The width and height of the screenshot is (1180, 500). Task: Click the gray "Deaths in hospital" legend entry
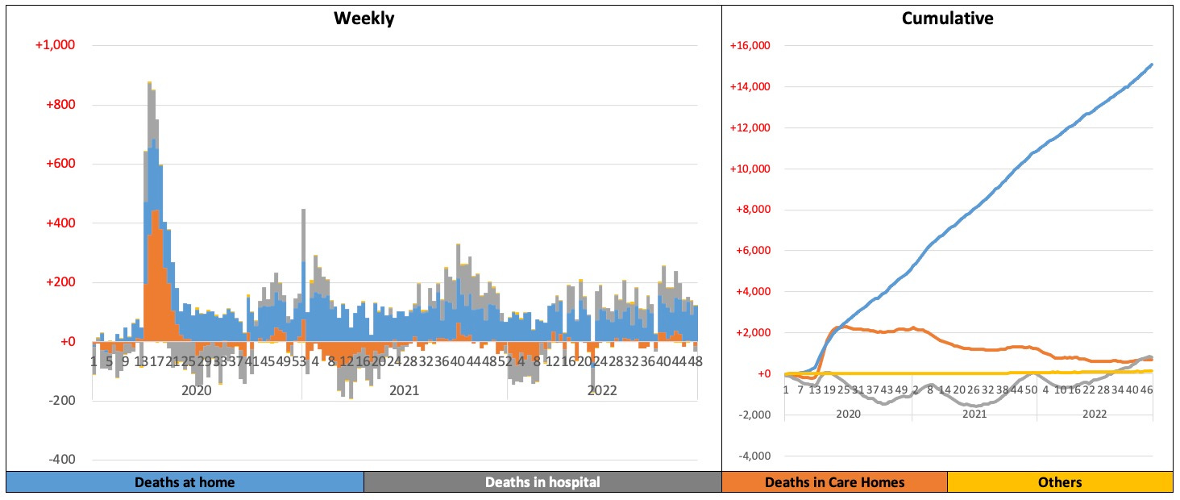point(542,482)
